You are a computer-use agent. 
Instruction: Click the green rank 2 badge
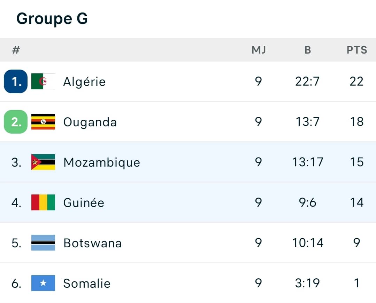16,122
